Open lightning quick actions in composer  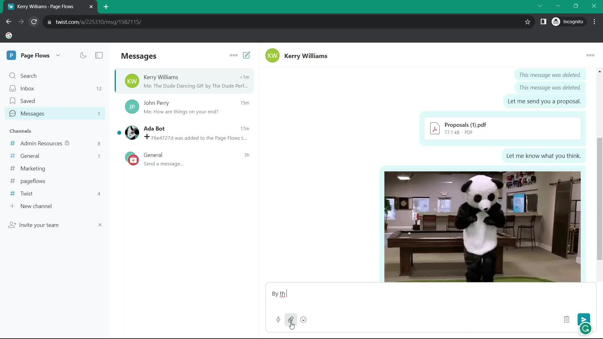(x=278, y=320)
